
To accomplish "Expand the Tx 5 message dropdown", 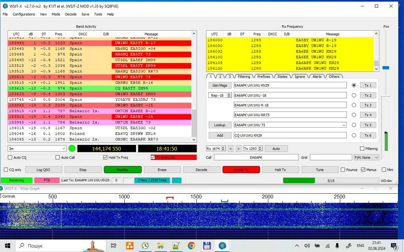I will click(x=344, y=125).
